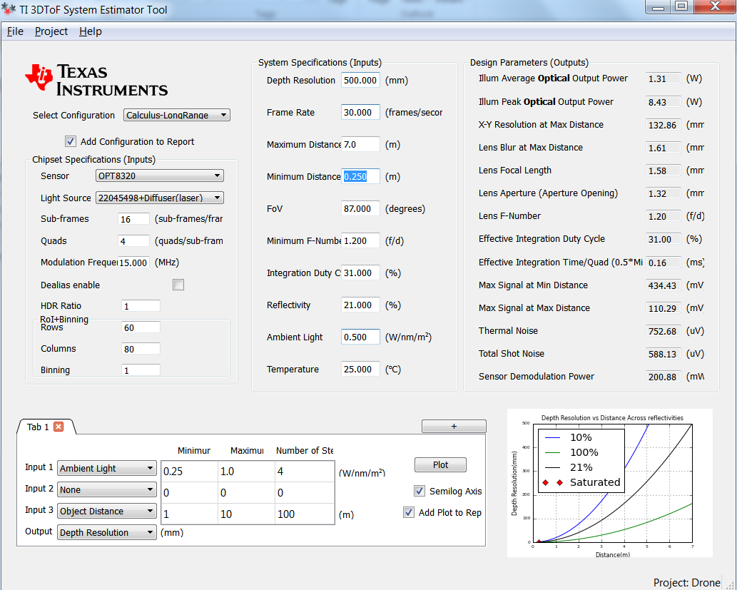Click the Minimum Distance input field
The height and width of the screenshot is (590, 737).
(x=360, y=176)
